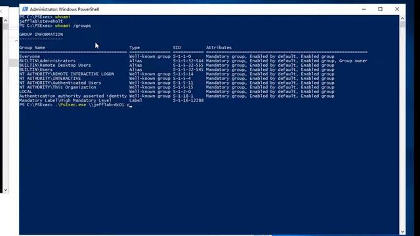The width and height of the screenshot is (420, 236).
Task: Click the '\\jefflab-dc01' argument text
Action: pos(106,105)
